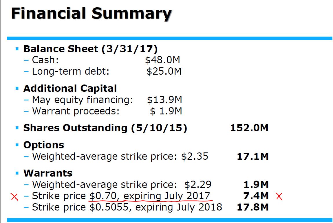The width and height of the screenshot is (333, 223).
Task: Click the red X right of 7.4M
Action: coord(279,196)
